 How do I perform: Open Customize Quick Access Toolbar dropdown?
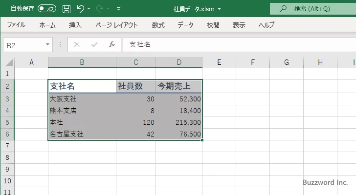pos(118,9)
